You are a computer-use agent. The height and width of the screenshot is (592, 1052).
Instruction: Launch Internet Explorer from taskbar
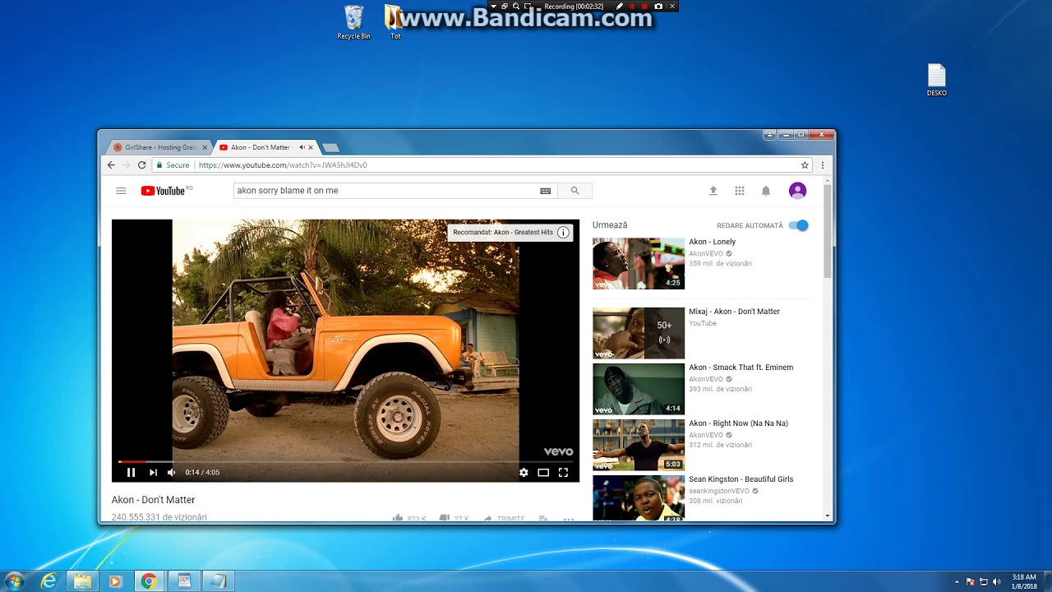tap(49, 581)
